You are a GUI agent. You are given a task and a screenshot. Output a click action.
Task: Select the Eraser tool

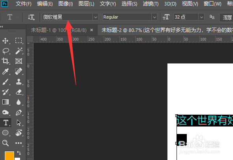click(19, 92)
